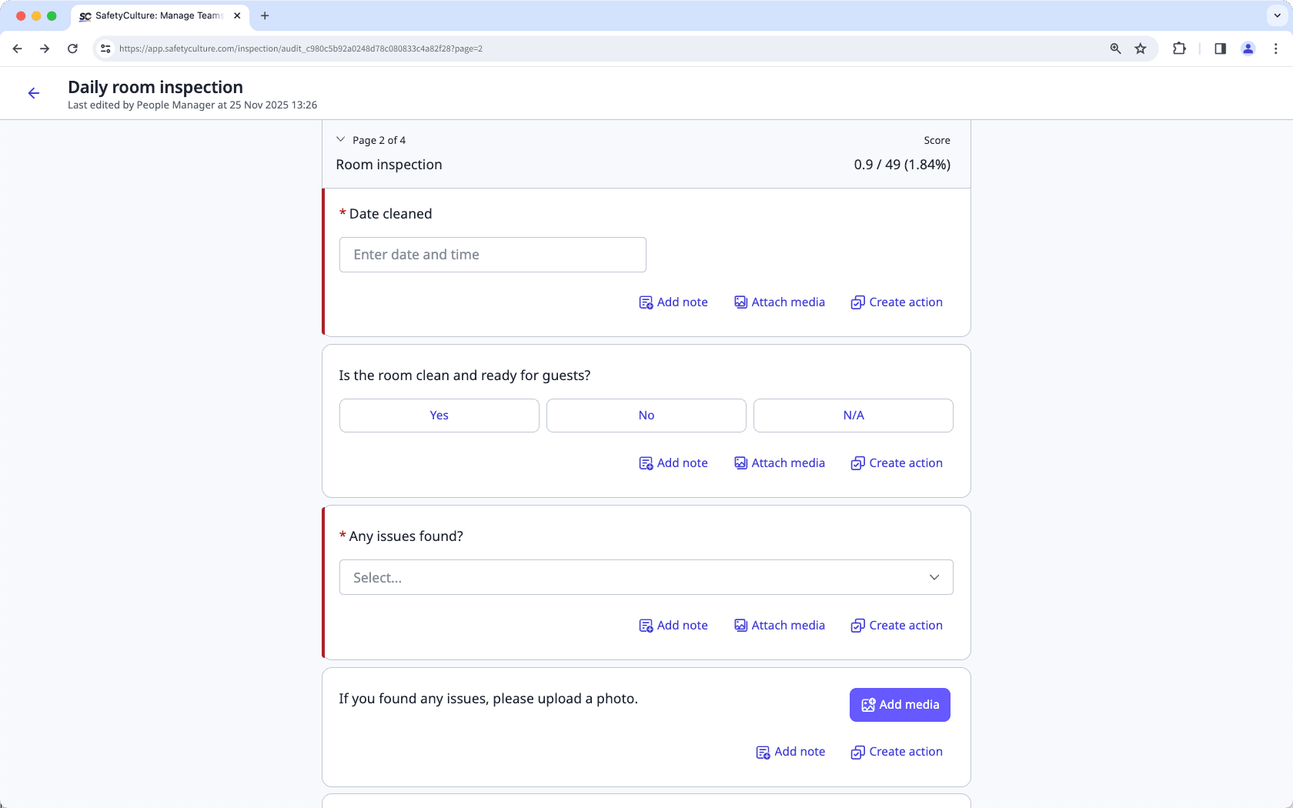The height and width of the screenshot is (808, 1293).
Task: Go back using the blue arrow beside the inspection title
Action: [x=34, y=93]
